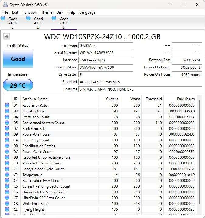Click the CrystalDiskInfo app icon in title bar
The height and width of the screenshot is (218, 205).
click(x=5, y=5)
